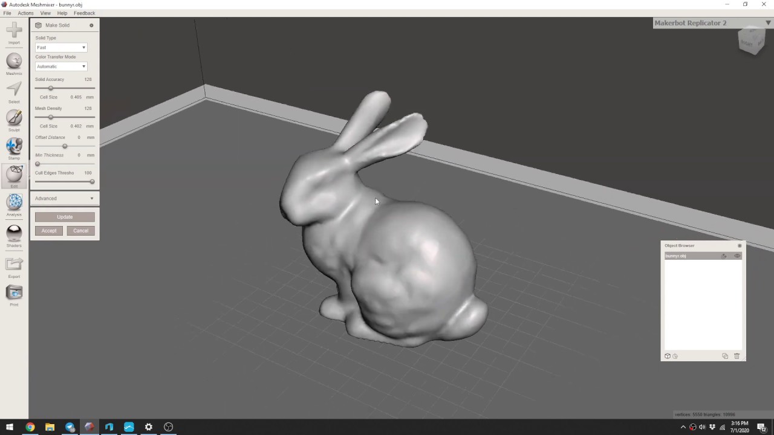Click the Mesh Density Cell Size 0.402 value
The width and height of the screenshot is (774, 435).
[x=76, y=126]
